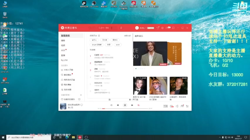Go back with the title bar left arrow
The height and width of the screenshot is (140, 250).
(x=90, y=28)
